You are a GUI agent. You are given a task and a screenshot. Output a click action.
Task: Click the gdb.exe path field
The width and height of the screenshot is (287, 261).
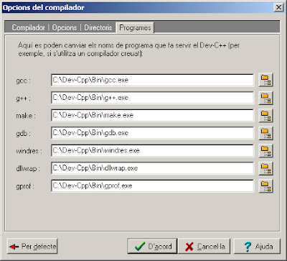[x=152, y=133]
